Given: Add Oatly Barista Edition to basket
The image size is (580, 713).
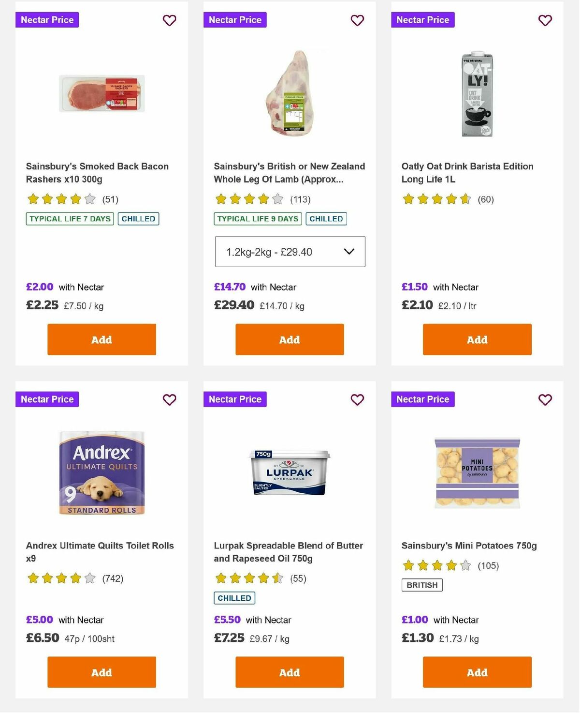Looking at the screenshot, I should click(x=477, y=339).
